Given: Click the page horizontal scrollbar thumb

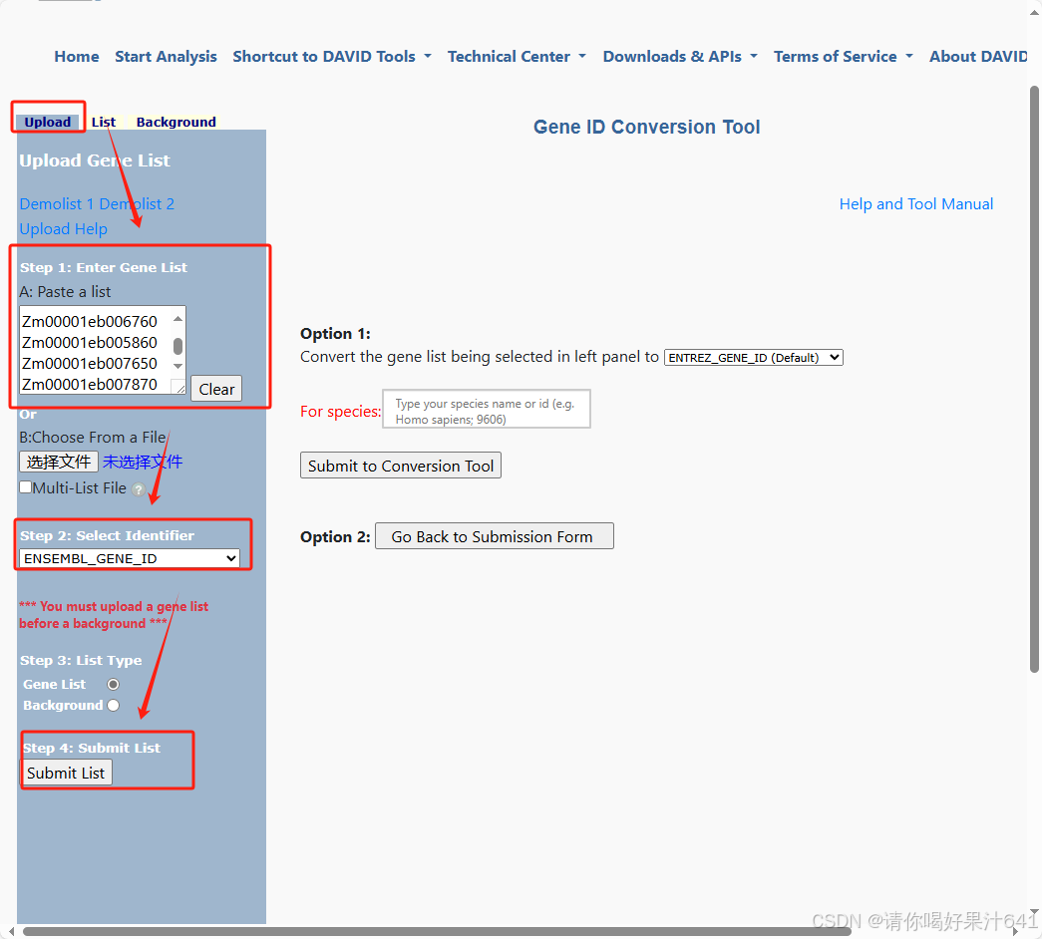Looking at the screenshot, I should click(x=437, y=932).
